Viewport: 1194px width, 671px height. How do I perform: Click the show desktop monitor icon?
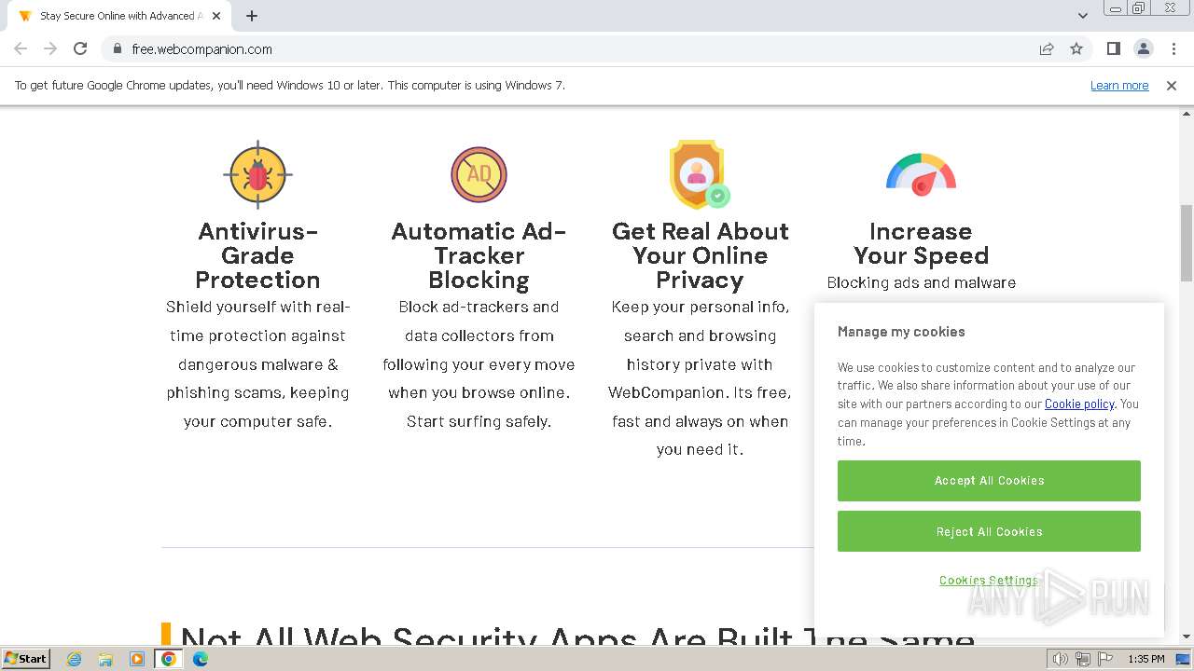tap(1184, 659)
